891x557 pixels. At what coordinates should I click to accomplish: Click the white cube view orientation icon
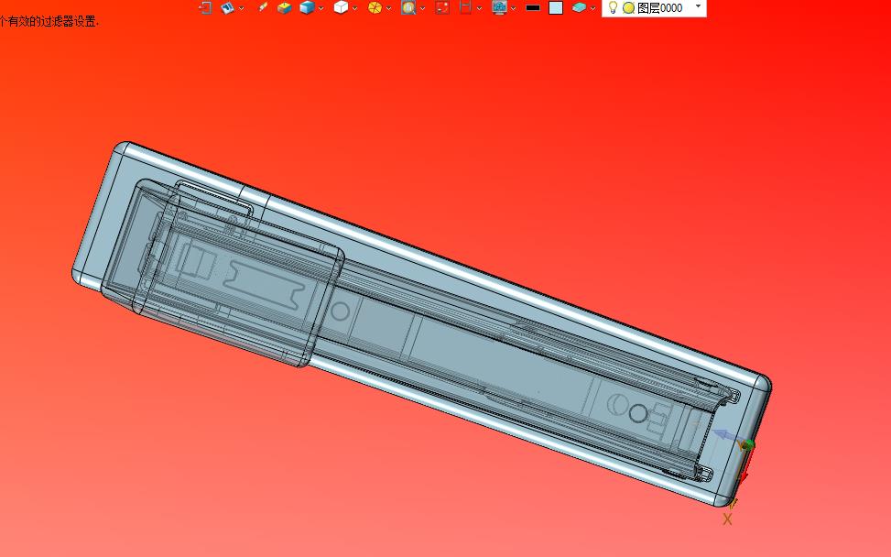341,7
